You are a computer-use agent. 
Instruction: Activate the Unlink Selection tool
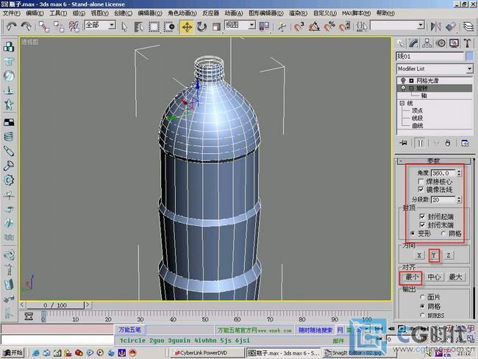(59, 26)
